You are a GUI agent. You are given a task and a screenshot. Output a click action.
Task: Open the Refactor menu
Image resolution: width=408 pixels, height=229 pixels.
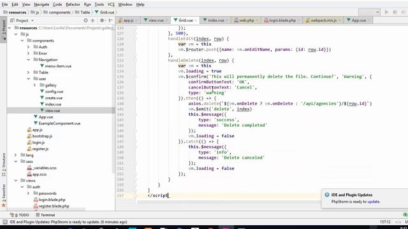tap(73, 4)
